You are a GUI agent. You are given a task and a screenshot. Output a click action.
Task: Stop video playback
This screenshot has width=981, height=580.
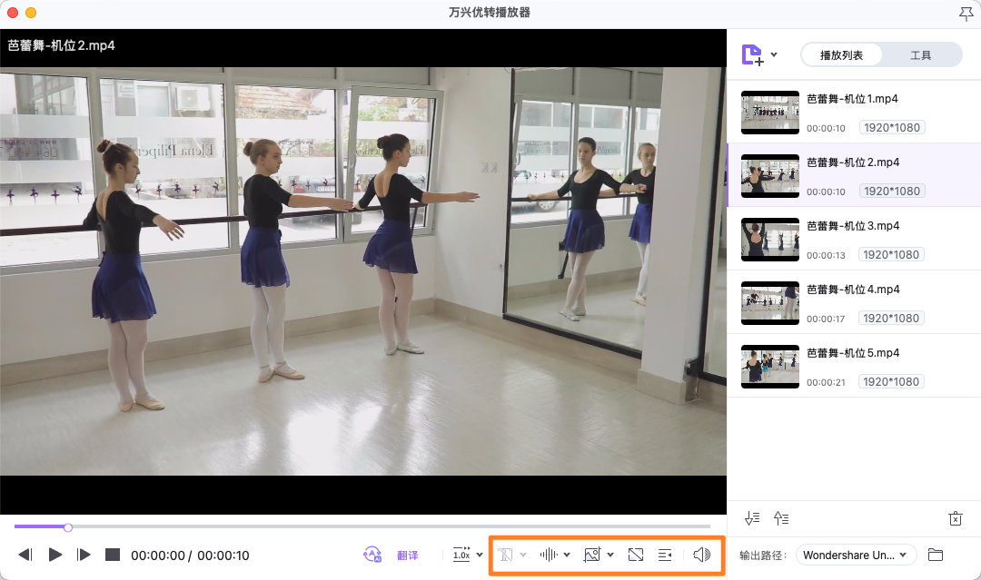click(x=113, y=555)
